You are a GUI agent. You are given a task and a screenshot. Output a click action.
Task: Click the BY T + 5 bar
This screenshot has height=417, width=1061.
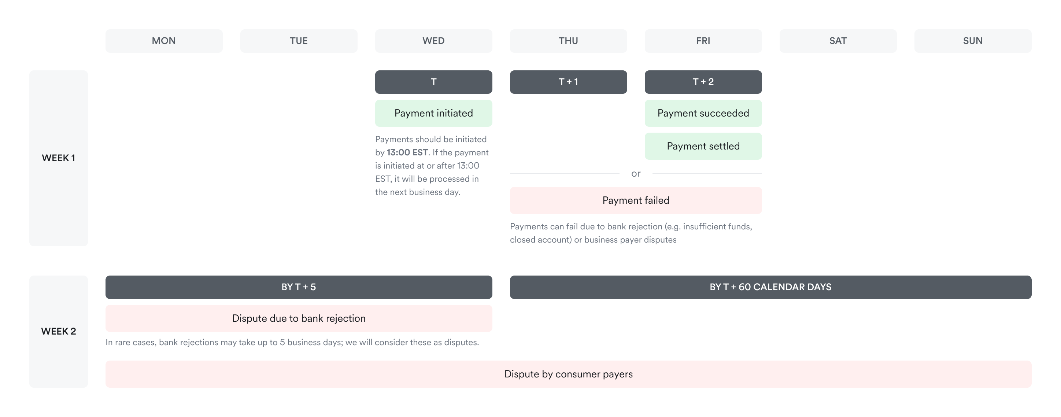(299, 287)
